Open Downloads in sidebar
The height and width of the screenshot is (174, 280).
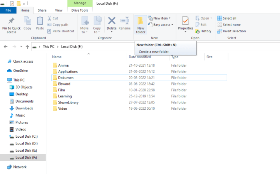[21, 108]
